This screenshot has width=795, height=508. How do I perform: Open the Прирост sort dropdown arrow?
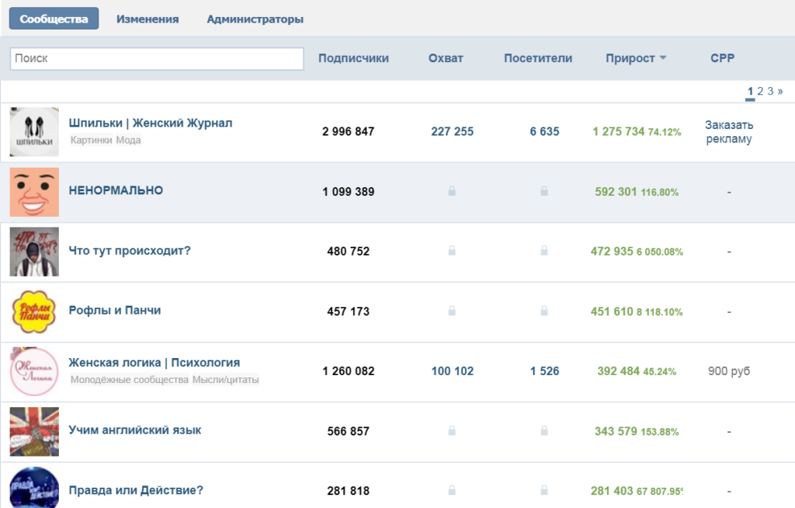coord(663,58)
